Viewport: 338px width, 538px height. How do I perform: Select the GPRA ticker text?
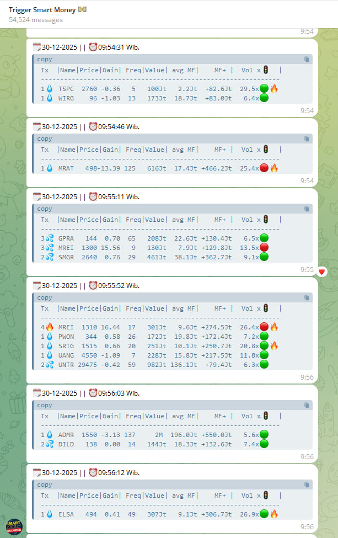(x=66, y=238)
